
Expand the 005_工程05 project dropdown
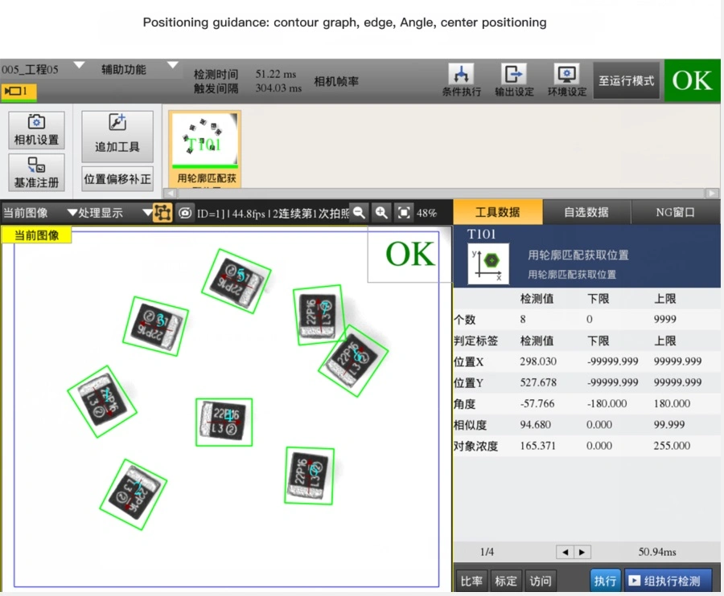coord(79,65)
